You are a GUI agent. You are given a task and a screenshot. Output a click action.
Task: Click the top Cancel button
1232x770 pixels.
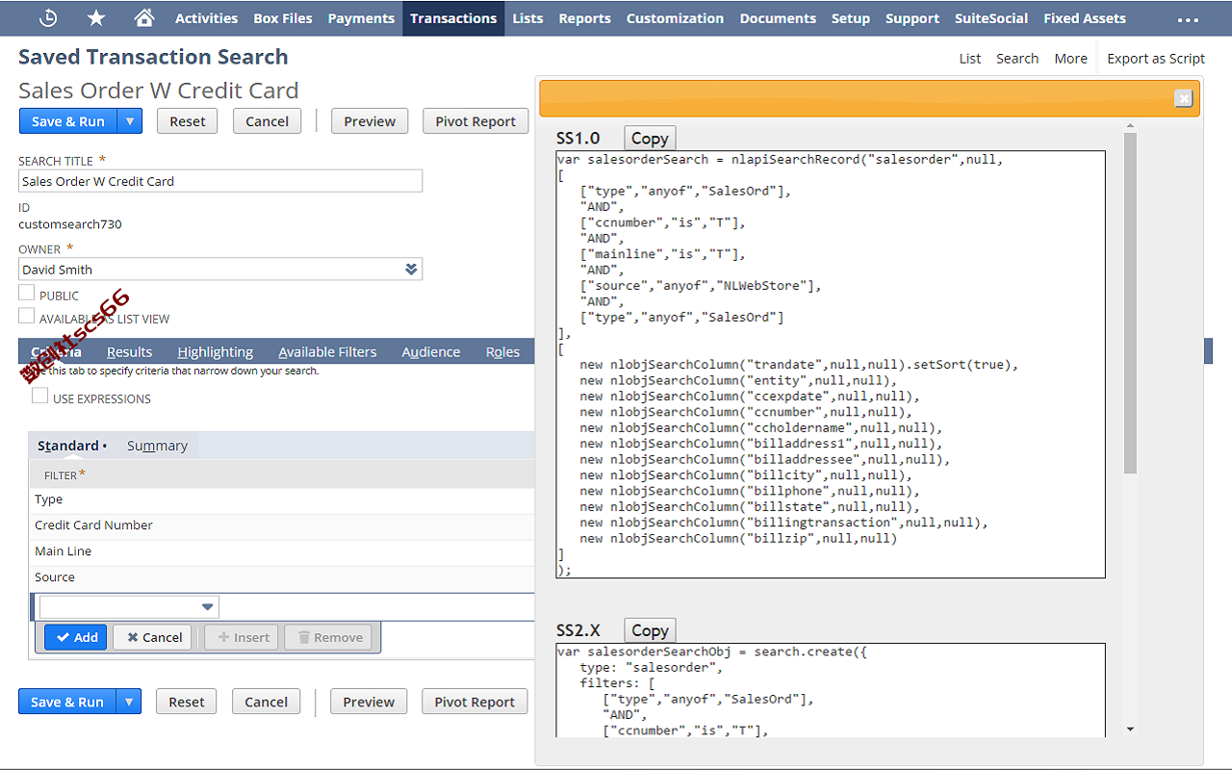point(267,121)
